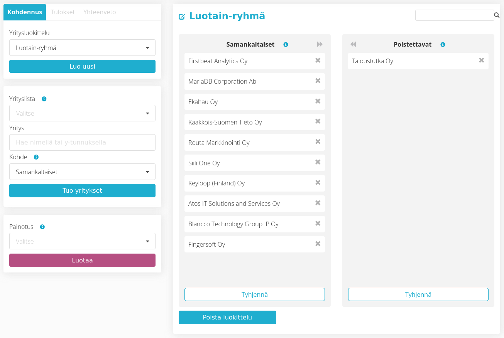Select Atos IT Solutions and Services Oy row
Viewport: 504px width, 338px height.
[x=255, y=203]
